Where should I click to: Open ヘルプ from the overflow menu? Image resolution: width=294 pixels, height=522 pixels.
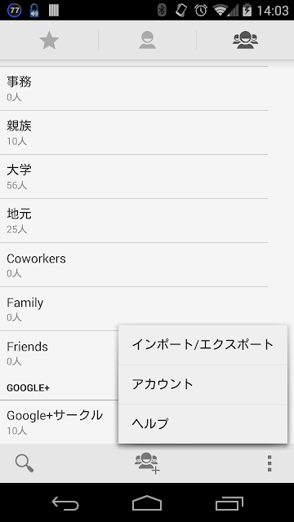(x=203, y=424)
